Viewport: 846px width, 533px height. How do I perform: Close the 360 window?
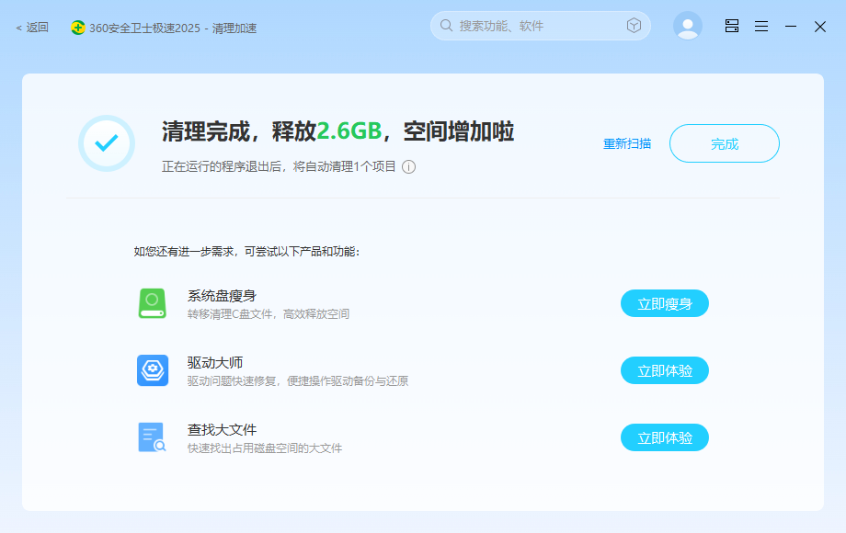tap(820, 27)
